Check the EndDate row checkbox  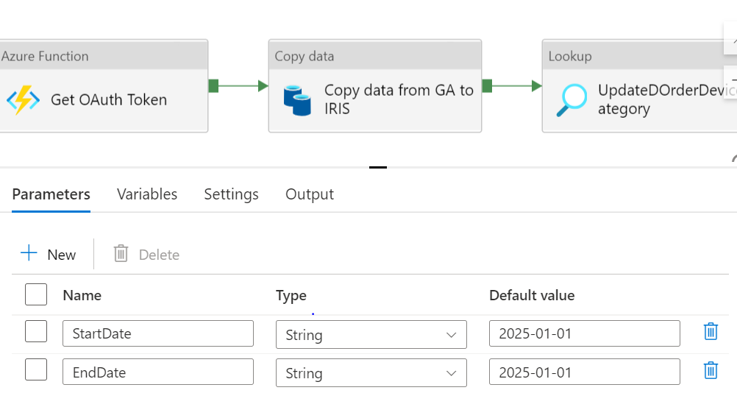[36, 370]
